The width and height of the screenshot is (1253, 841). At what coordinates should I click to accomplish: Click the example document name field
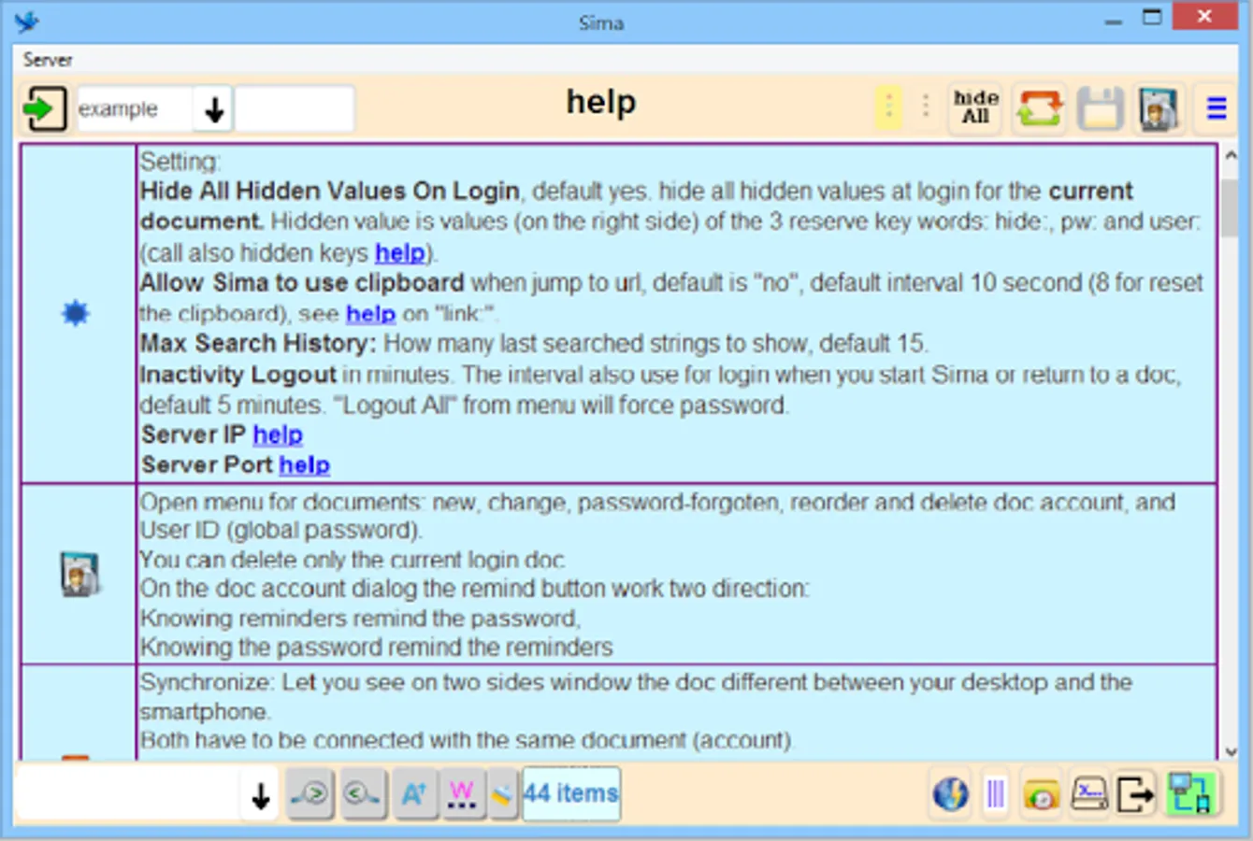point(135,109)
